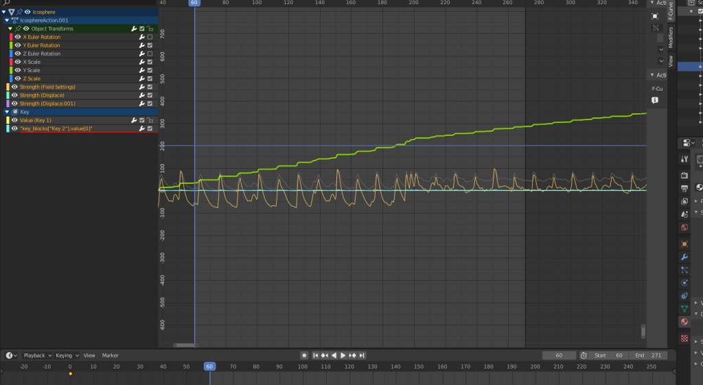Image resolution: width=703 pixels, height=385 pixels.
Task: Open the Tool properties tab icon
Action: click(684, 159)
